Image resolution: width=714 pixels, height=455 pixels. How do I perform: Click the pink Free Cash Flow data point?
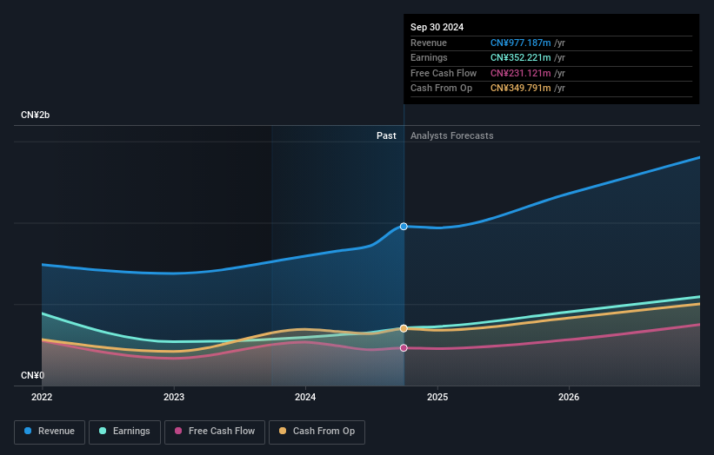404,347
